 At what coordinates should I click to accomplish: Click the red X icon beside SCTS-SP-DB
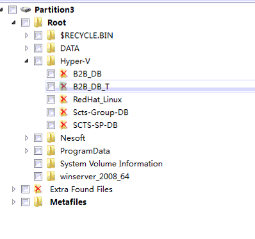pyautogui.click(x=63, y=125)
